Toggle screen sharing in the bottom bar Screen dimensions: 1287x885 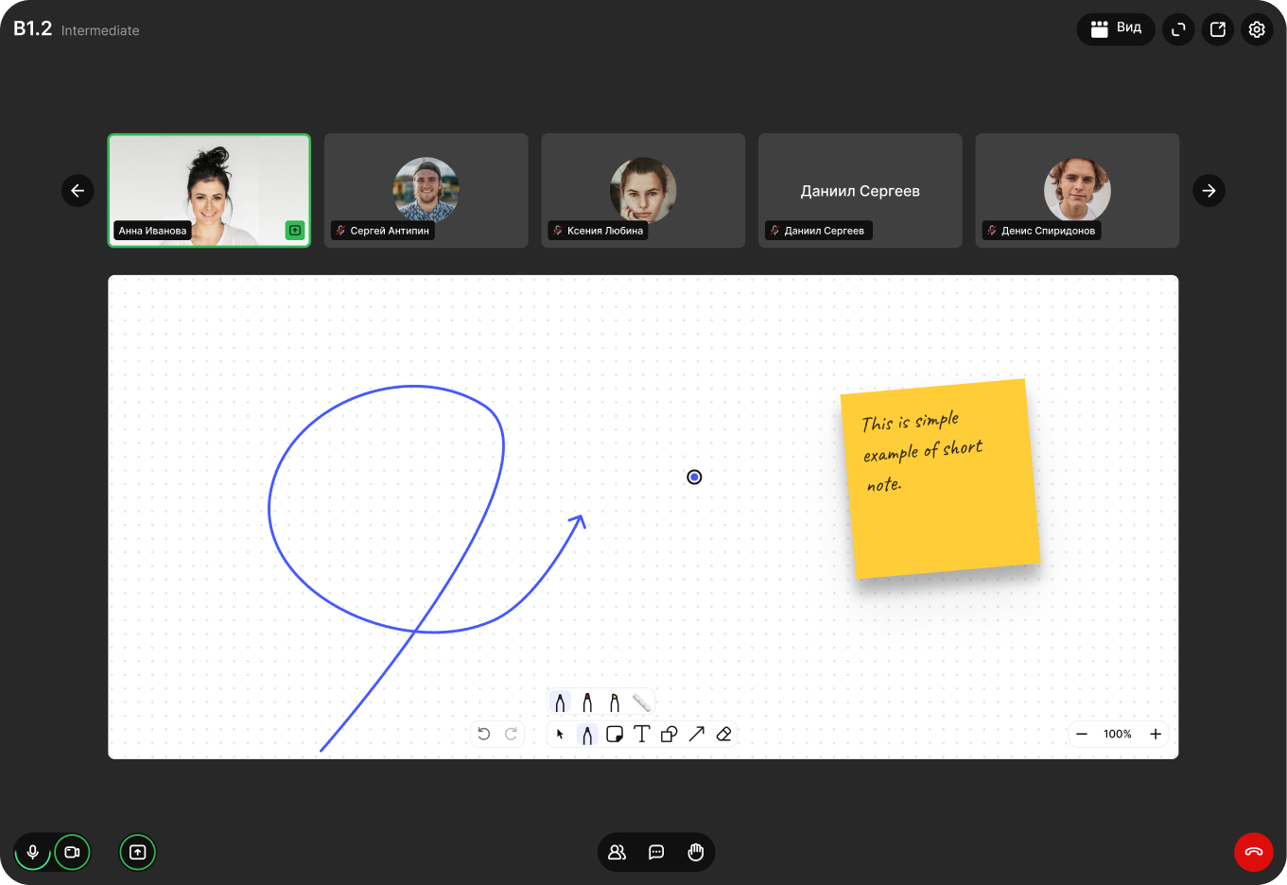137,852
